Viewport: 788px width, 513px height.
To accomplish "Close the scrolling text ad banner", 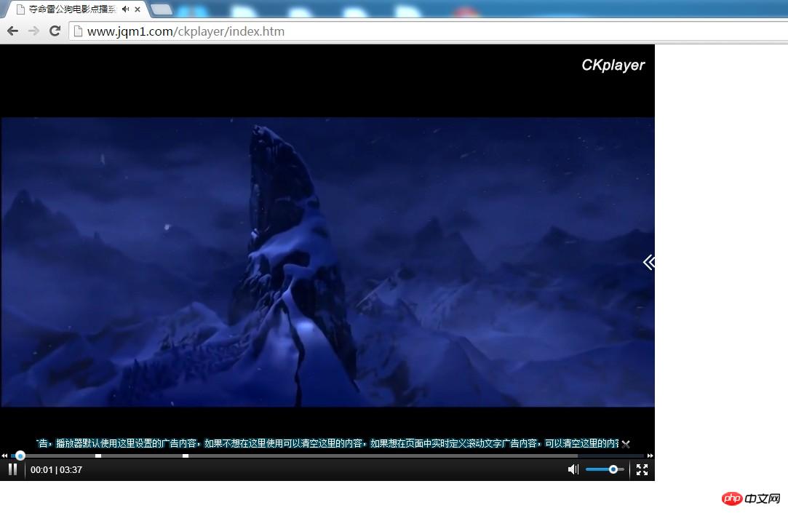I will (626, 444).
